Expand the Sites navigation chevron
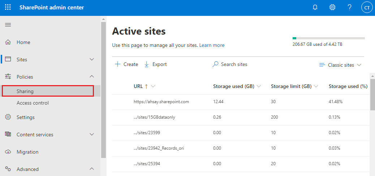375x176 pixels. pyautogui.click(x=92, y=60)
